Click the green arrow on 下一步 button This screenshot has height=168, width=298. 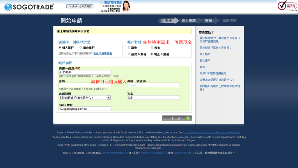pos(188,118)
